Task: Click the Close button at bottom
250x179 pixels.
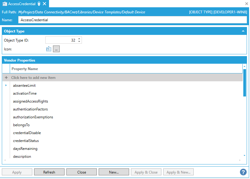Action: click(82, 172)
